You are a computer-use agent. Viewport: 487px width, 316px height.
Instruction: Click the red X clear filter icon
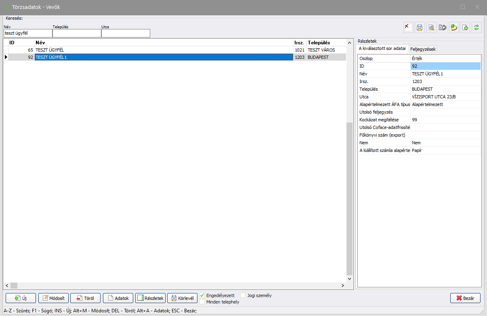(408, 27)
